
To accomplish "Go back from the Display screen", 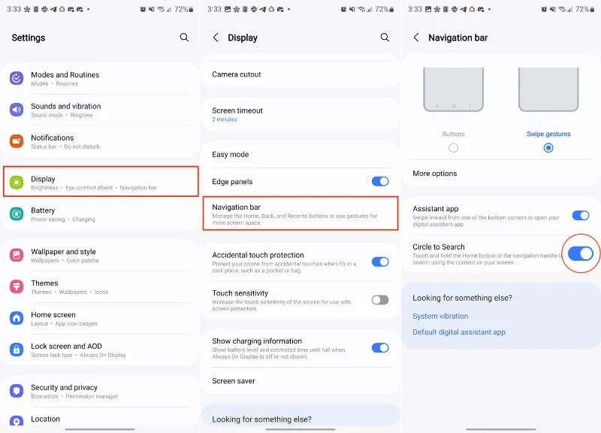I will 216,37.
